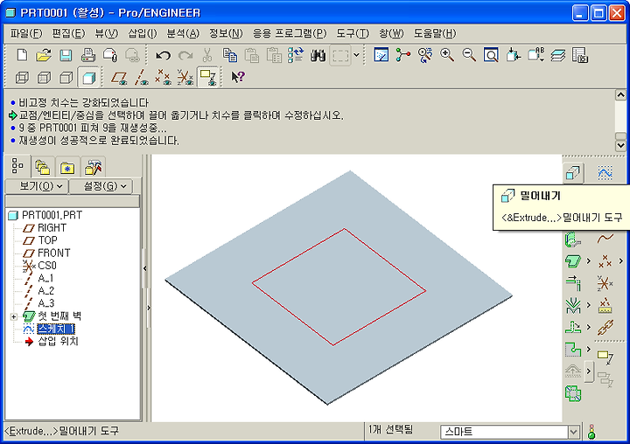Redo the last undone action
Image resolution: width=630 pixels, height=444 pixels.
click(185, 54)
